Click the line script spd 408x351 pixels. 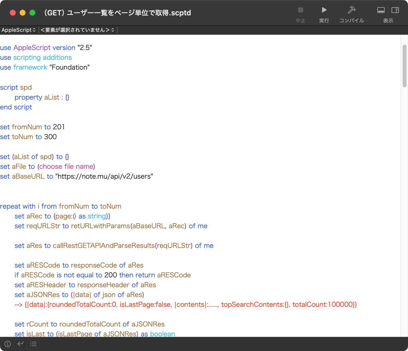16,87
